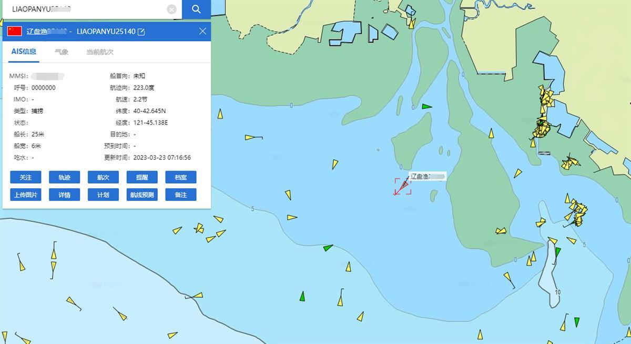Open the 详情 details button
The height and width of the screenshot is (344, 631).
[64, 195]
